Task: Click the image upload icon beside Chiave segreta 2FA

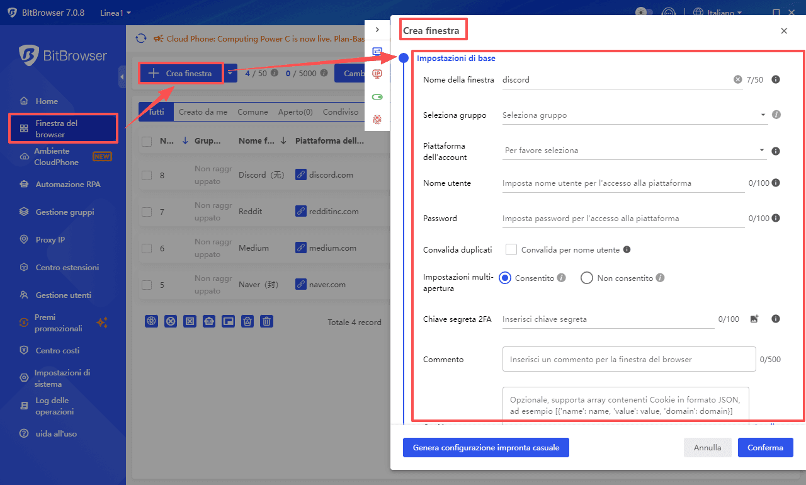Action: pos(754,319)
